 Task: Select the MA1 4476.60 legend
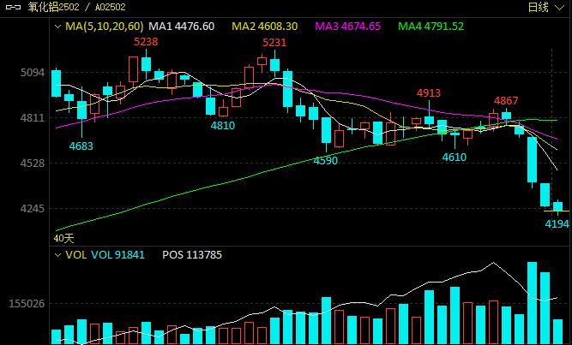(x=184, y=27)
